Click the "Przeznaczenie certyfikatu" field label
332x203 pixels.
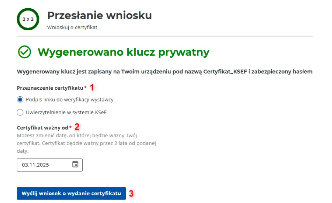point(50,88)
